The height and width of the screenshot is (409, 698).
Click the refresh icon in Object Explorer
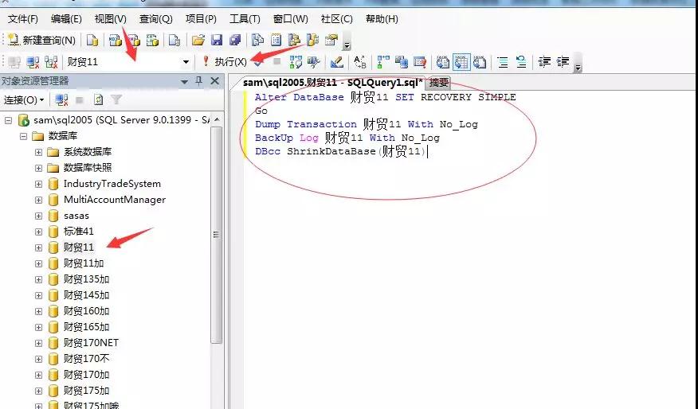coord(98,99)
